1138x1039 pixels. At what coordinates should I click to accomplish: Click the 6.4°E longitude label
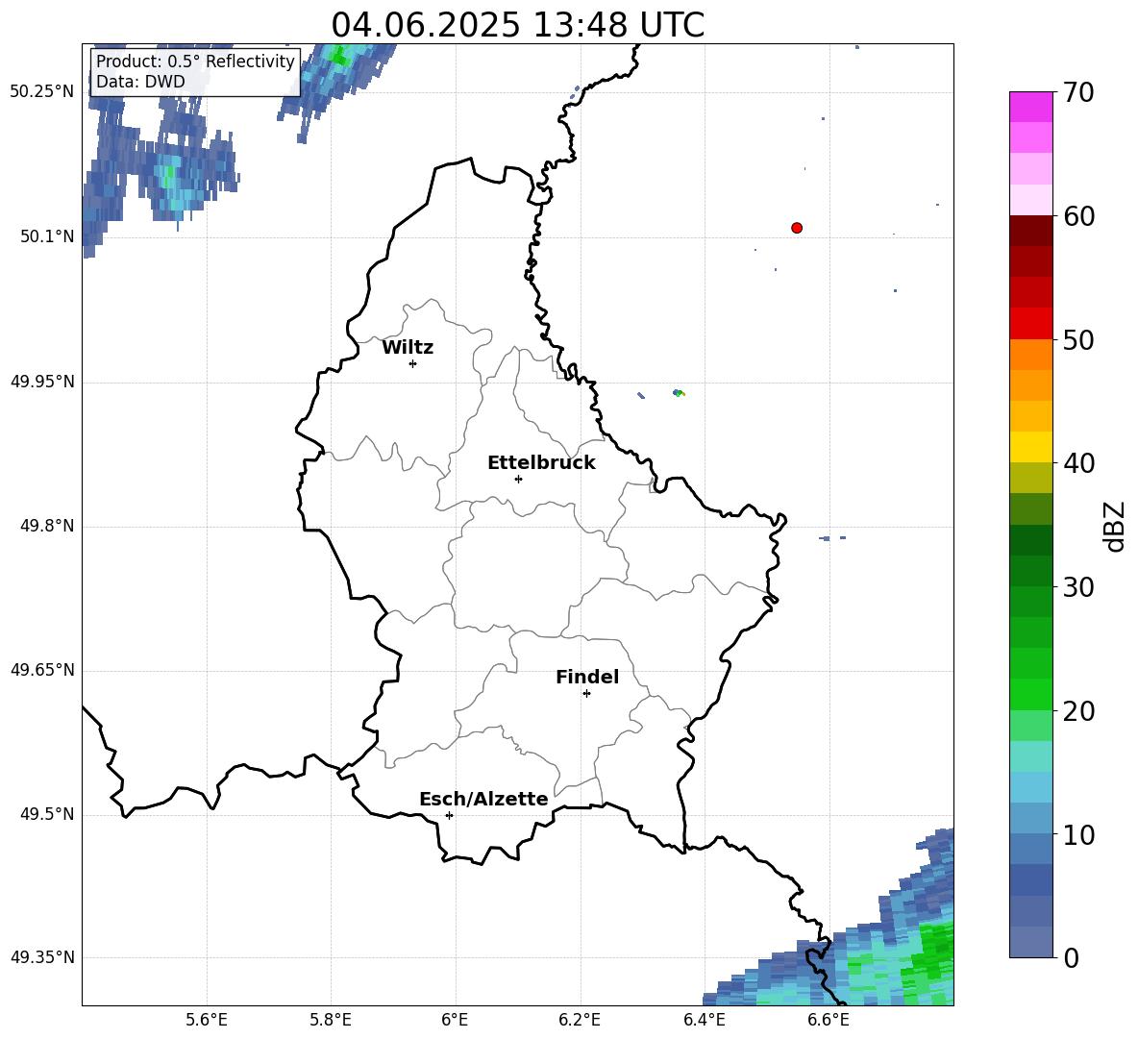[x=704, y=1020]
